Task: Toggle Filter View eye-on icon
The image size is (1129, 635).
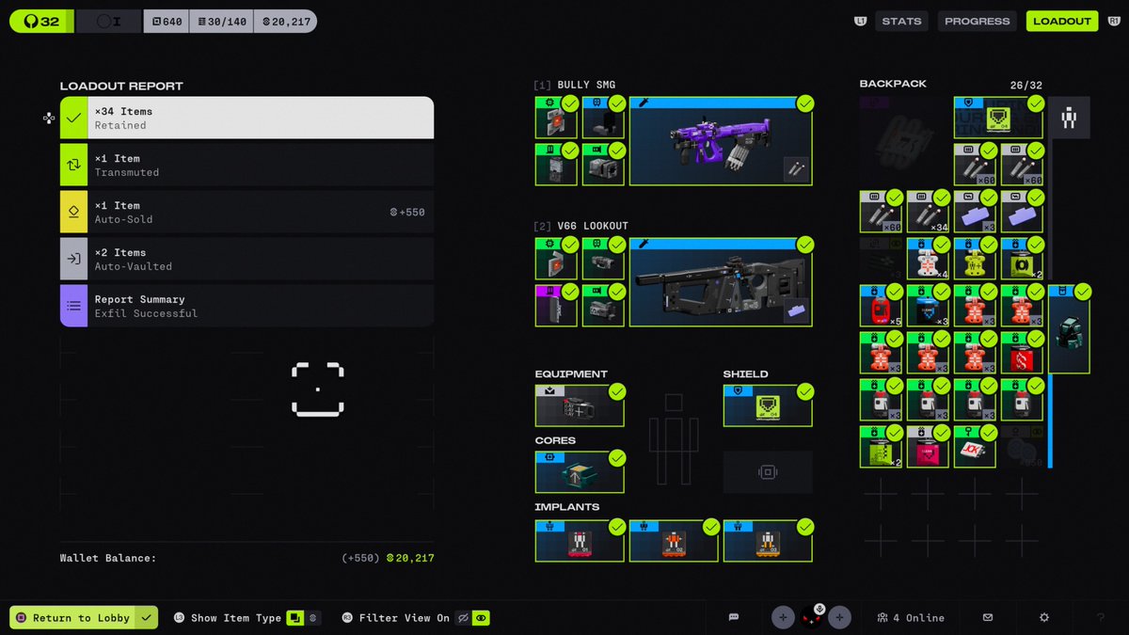Action: point(482,618)
